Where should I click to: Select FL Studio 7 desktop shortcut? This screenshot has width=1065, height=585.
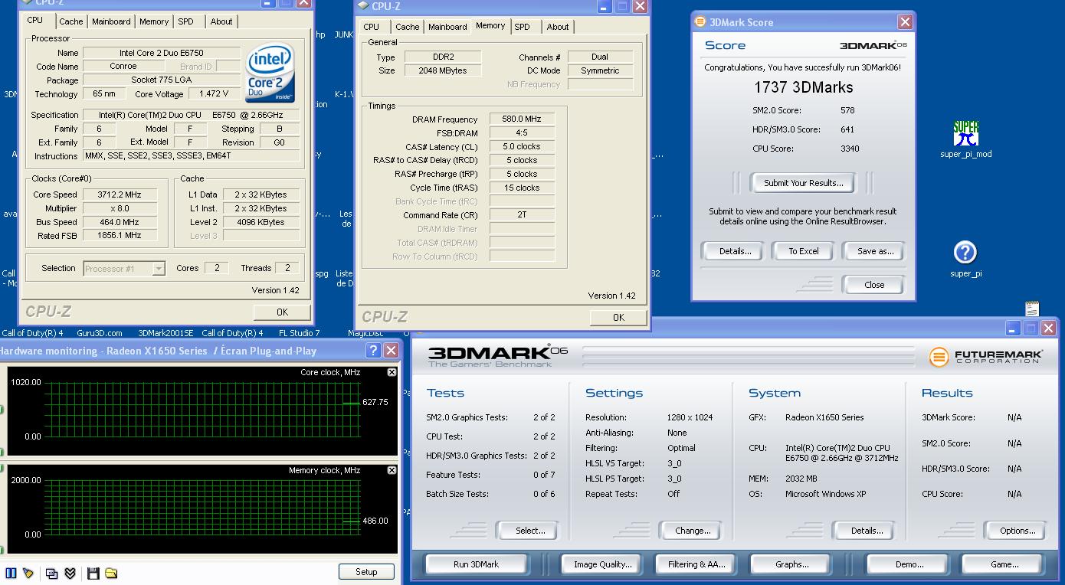pyautogui.click(x=300, y=333)
